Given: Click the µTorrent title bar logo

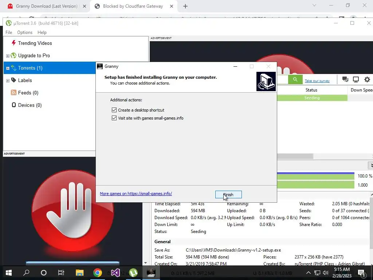Looking at the screenshot, I should coord(9,23).
